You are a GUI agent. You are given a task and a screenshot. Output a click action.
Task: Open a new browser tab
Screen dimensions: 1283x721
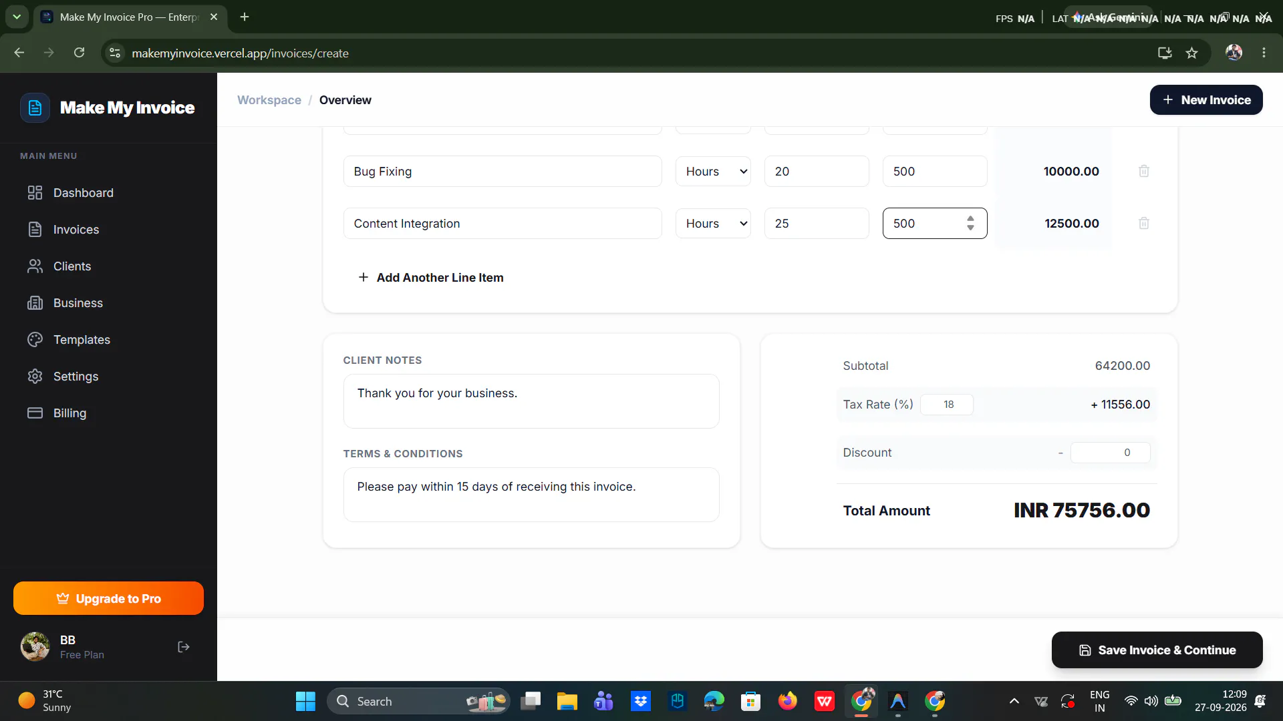(245, 17)
